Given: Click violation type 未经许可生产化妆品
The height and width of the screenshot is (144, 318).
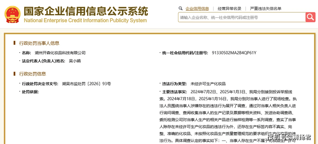Looking at the screenshot, I should coord(208,84).
